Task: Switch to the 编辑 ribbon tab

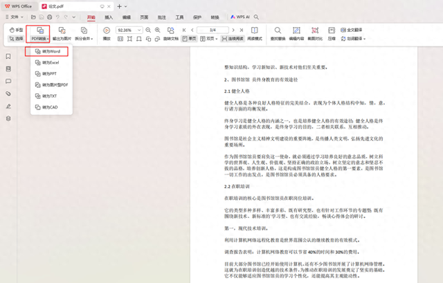Action: 126,17
